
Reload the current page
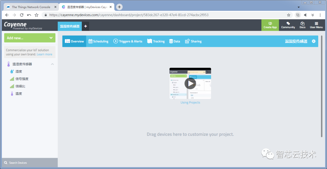[x=21, y=15]
